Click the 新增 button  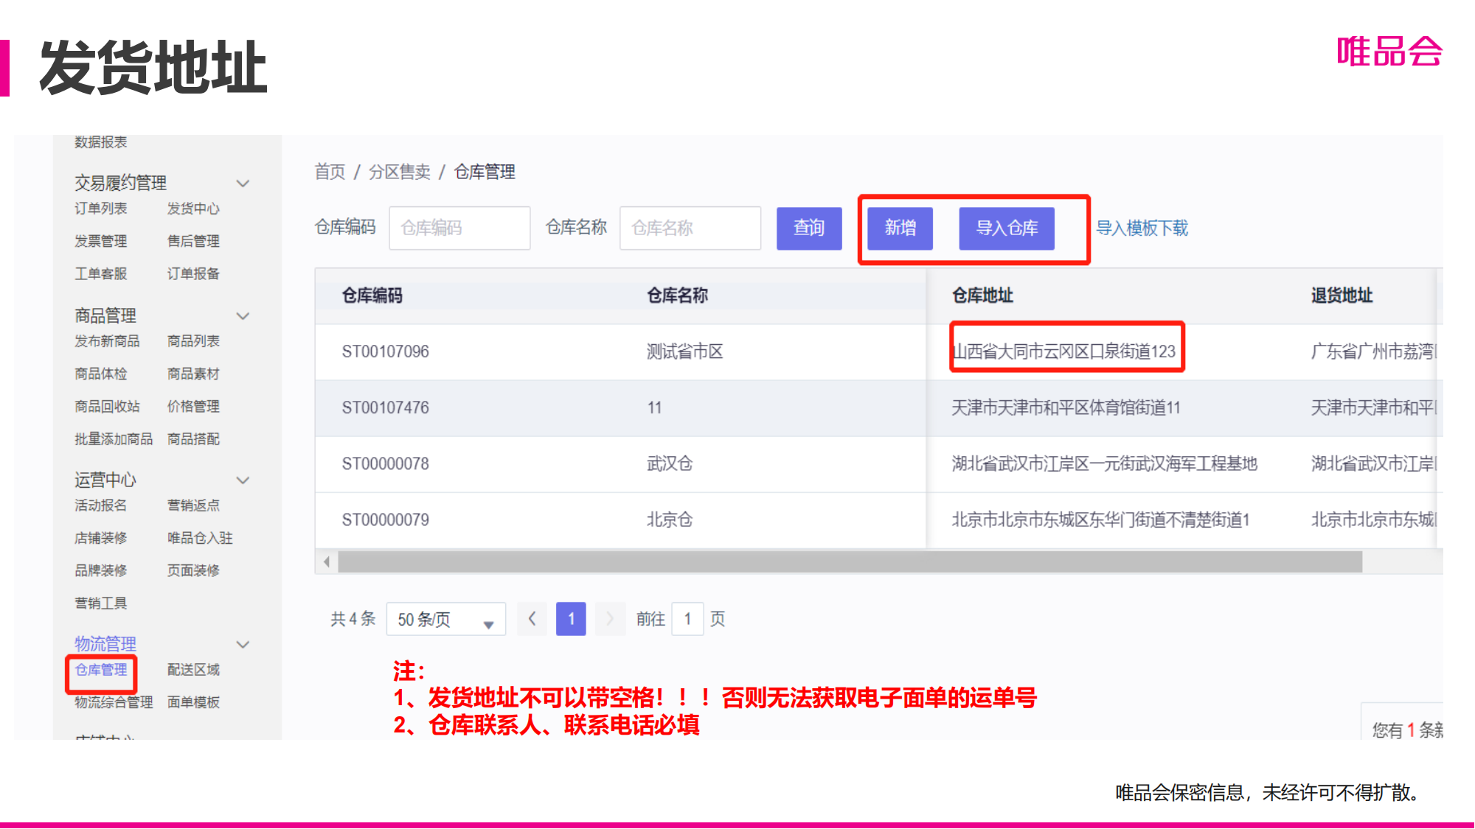tap(900, 228)
